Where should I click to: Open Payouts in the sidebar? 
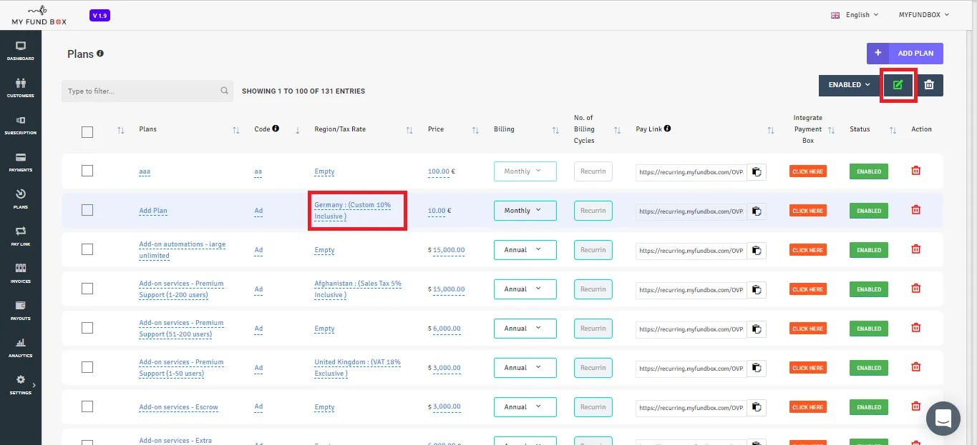click(21, 311)
